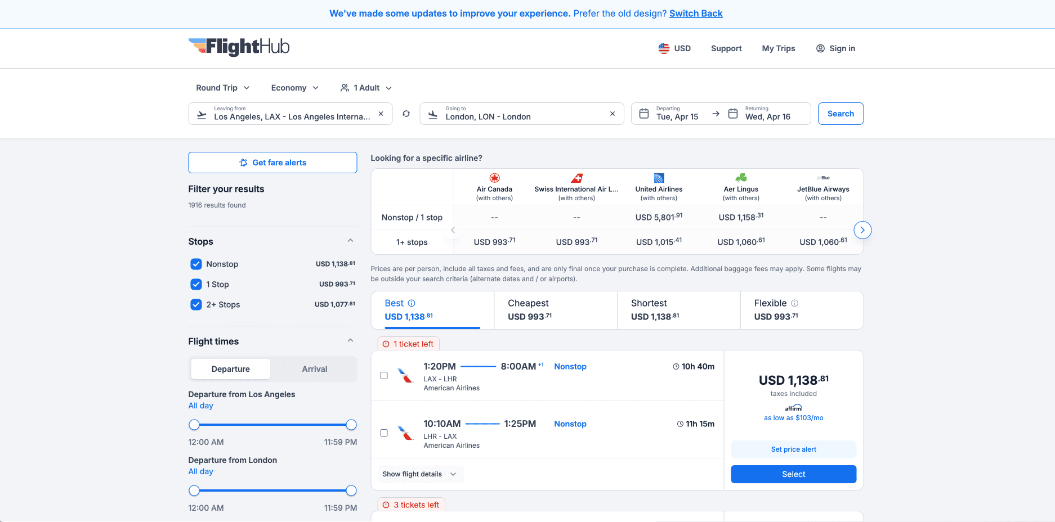Click Air Canada 1+ stops price USD 993.71
Viewport: 1055px width, 522px height.
(x=494, y=242)
